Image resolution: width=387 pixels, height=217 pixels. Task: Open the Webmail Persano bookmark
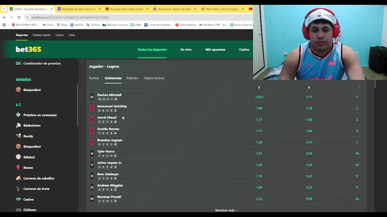(115, 25)
